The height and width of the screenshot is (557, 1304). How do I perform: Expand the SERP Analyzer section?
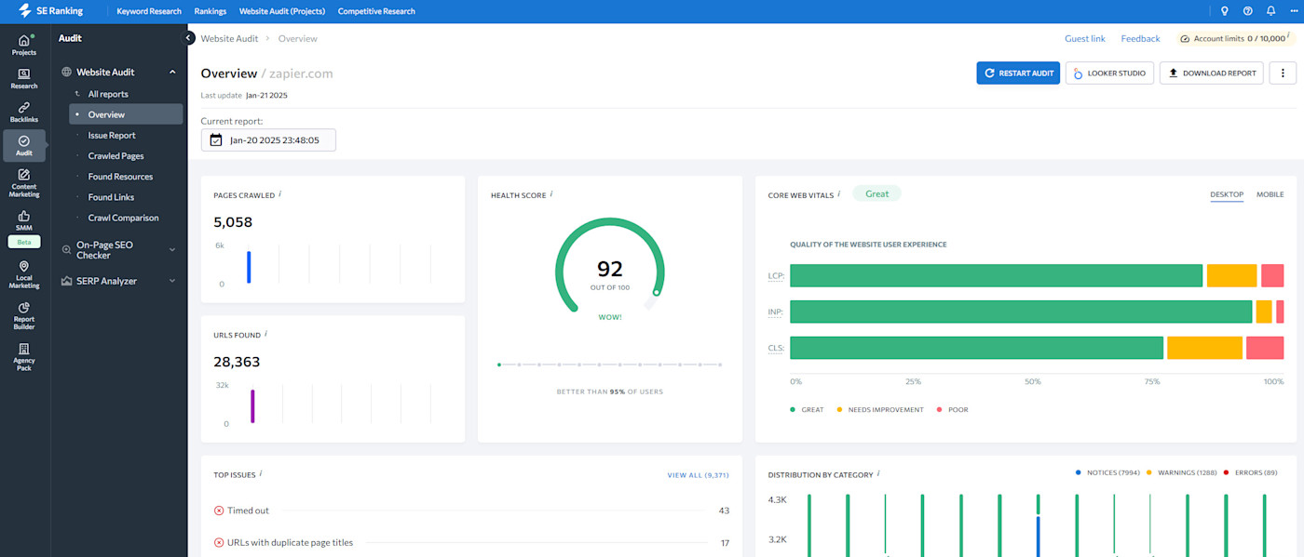coord(172,281)
